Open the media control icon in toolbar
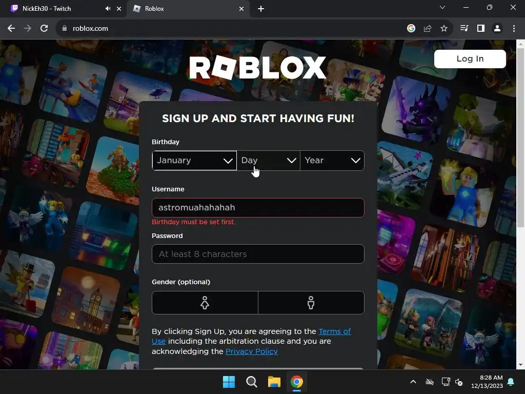Viewport: 525px width, 394px height. pos(464,29)
